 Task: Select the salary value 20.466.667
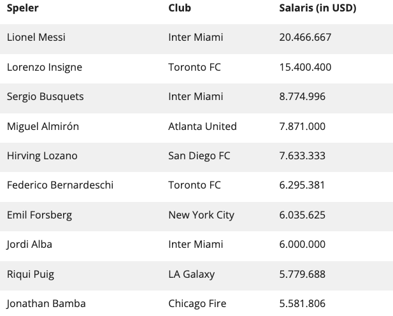(x=305, y=38)
